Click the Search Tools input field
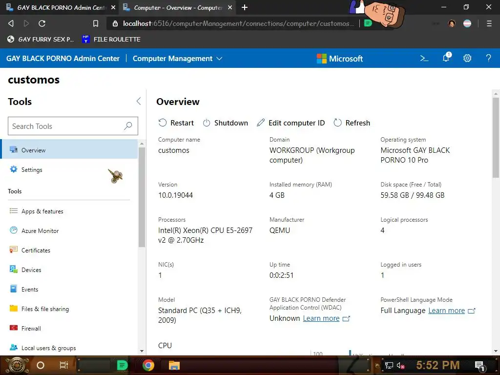The height and width of the screenshot is (375, 500). click(73, 126)
